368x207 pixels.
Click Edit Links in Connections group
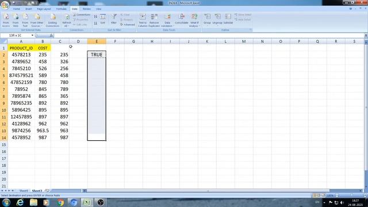click(x=80, y=25)
